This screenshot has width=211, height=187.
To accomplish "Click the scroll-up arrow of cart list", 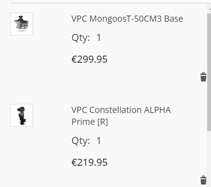I will [210, 9].
